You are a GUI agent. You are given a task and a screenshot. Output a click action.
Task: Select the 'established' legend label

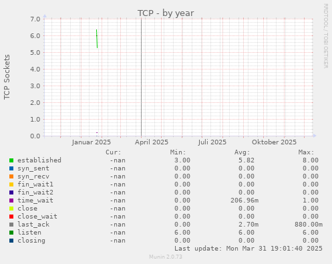(x=39, y=160)
